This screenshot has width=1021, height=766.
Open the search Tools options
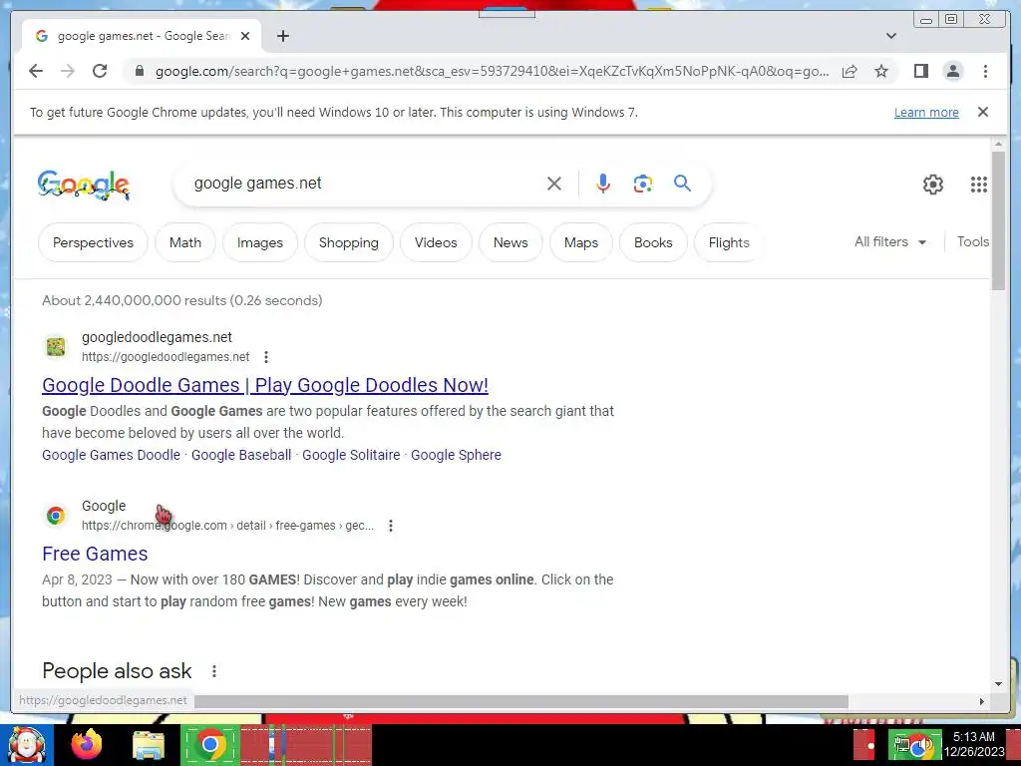coord(973,241)
